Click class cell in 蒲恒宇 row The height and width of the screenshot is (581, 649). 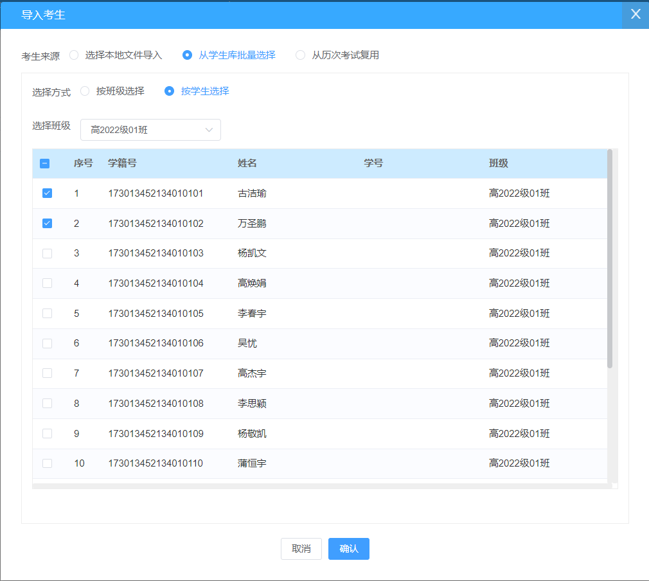[519, 463]
